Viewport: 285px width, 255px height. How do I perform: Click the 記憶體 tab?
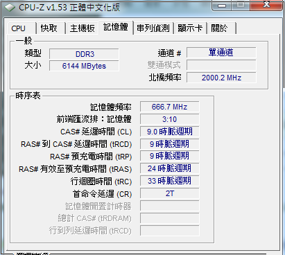(116, 27)
